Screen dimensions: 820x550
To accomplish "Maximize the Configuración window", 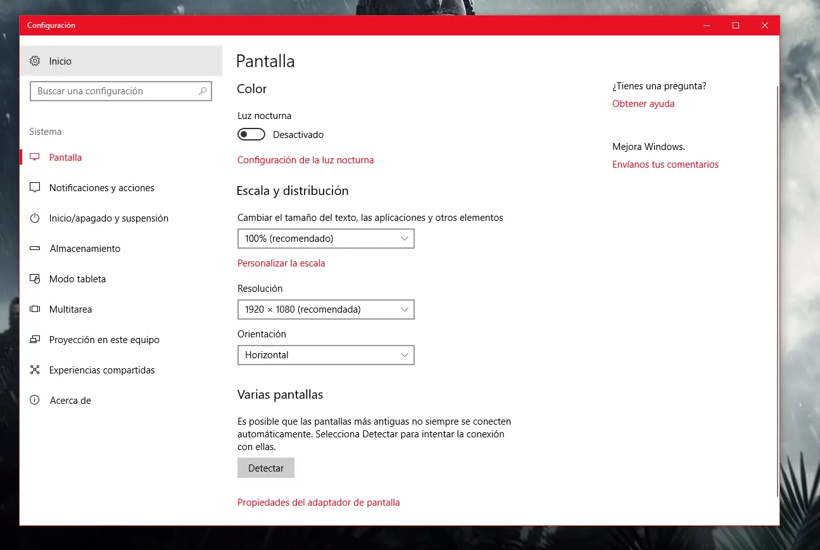I will coord(736,25).
